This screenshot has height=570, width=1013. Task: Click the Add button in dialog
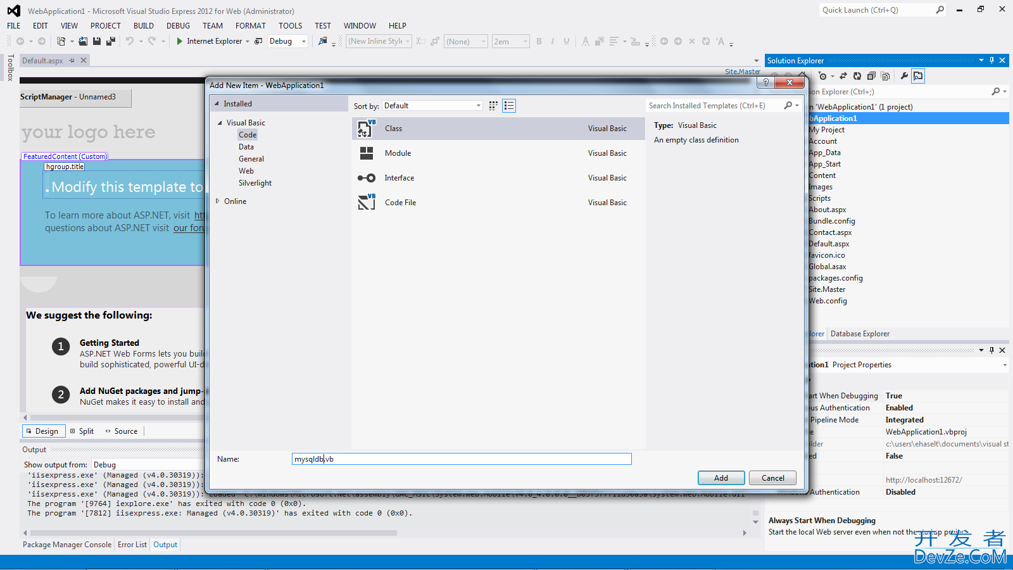click(721, 478)
